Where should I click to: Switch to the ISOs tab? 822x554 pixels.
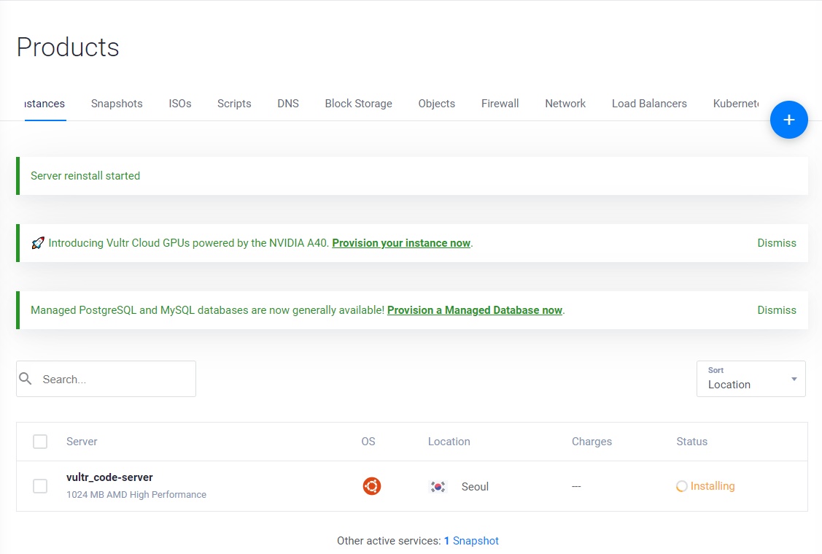tap(180, 104)
